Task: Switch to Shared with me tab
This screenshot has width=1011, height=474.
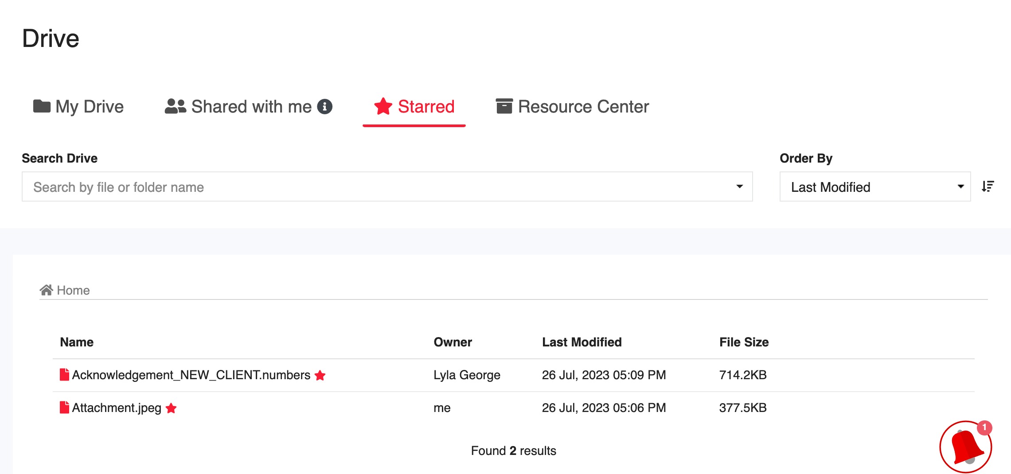Action: tap(248, 107)
